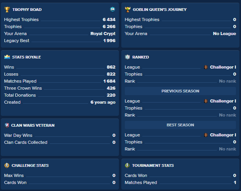
Task: Click the Best Season Challenger I badge icon
Action: pyautogui.click(x=206, y=135)
